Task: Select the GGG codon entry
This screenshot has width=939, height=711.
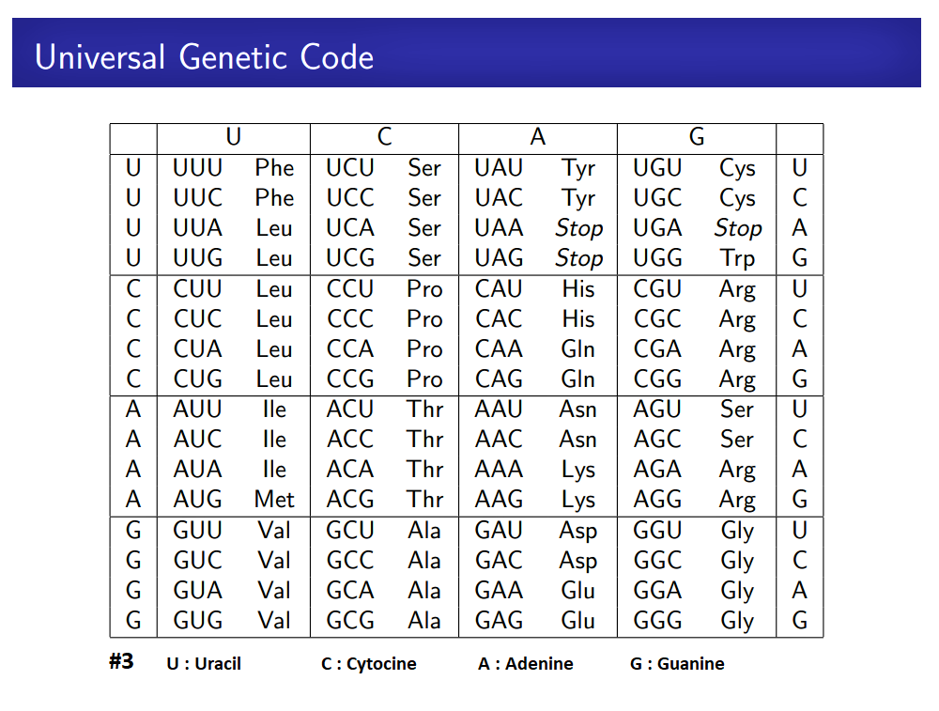Action: pyautogui.click(x=657, y=621)
